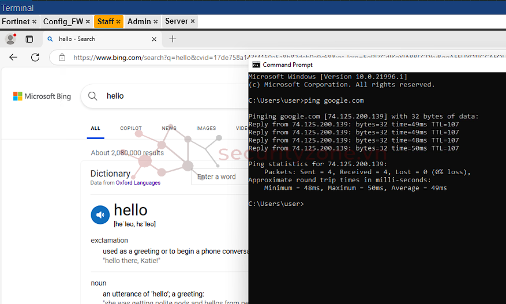Reload the page with the refresh icon

point(35,58)
